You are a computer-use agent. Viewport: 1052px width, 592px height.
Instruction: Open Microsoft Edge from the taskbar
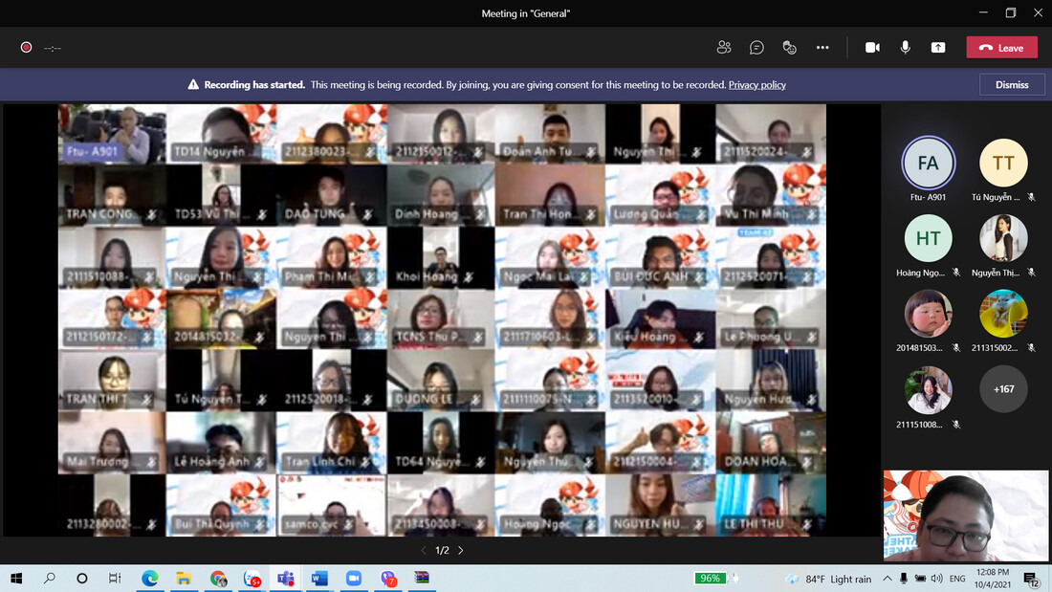(149, 578)
